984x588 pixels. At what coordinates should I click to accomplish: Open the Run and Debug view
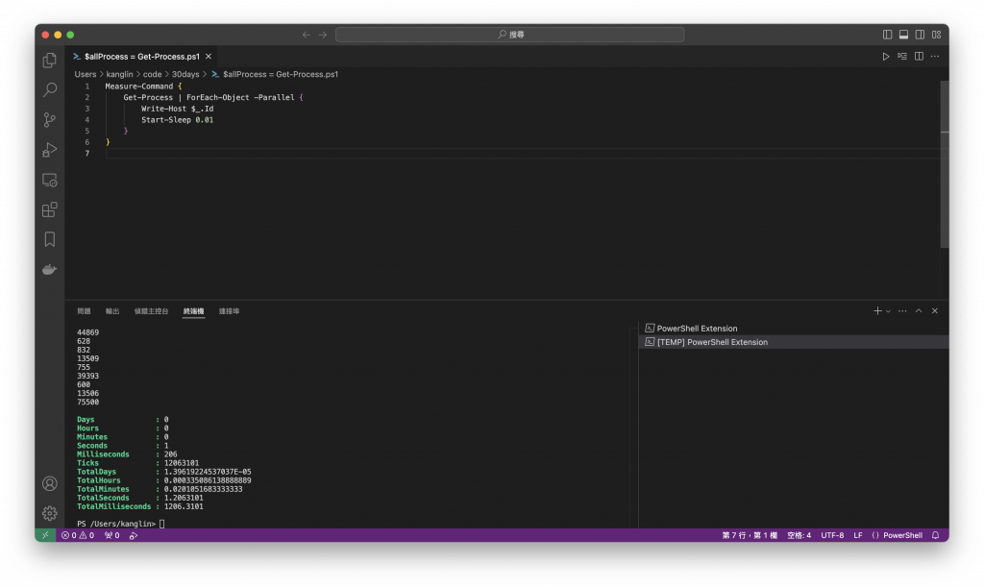pyautogui.click(x=50, y=149)
